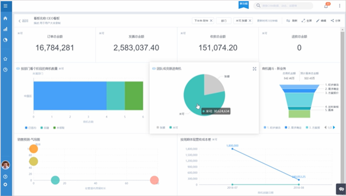Click the 分享 share button

pyautogui.click(x=336, y=21)
